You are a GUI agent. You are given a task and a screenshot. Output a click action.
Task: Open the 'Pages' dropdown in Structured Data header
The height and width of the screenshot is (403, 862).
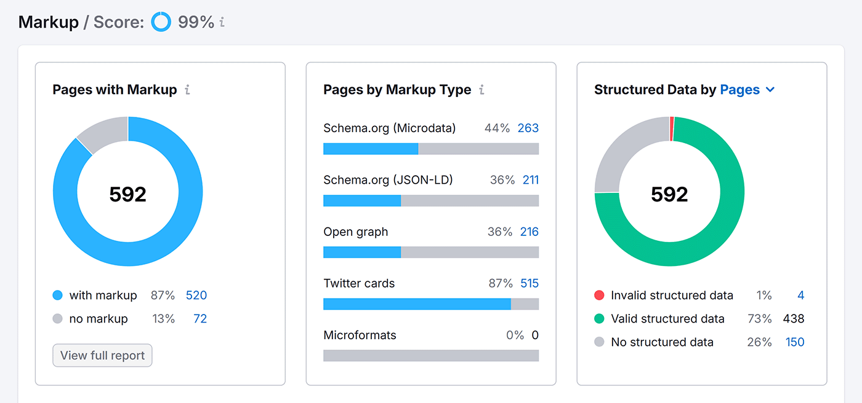pyautogui.click(x=739, y=90)
